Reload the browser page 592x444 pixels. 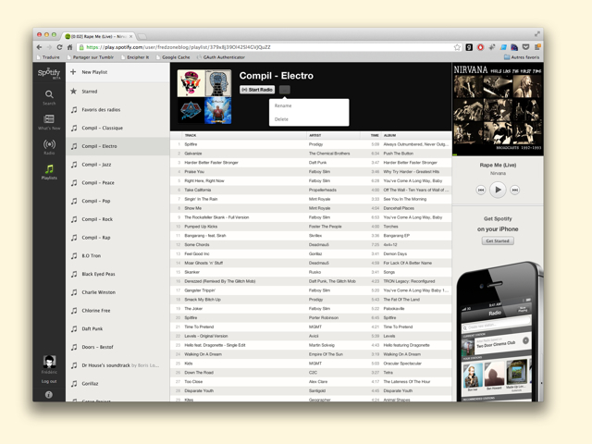(59, 47)
